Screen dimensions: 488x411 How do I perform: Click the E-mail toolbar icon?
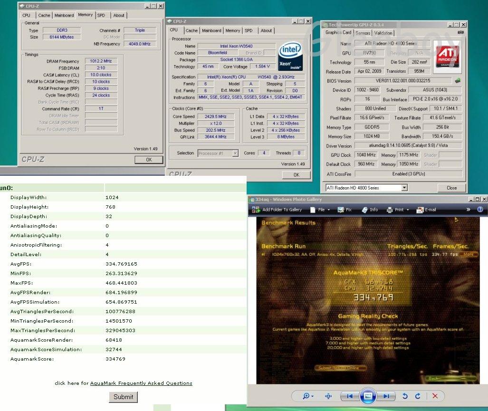pyautogui.click(x=420, y=210)
